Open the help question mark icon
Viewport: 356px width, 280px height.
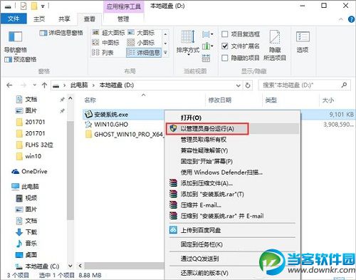351,19
